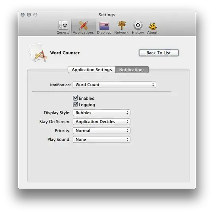This screenshot has width=214, height=214.
Task: Close the Settings window
Action: [23, 15]
